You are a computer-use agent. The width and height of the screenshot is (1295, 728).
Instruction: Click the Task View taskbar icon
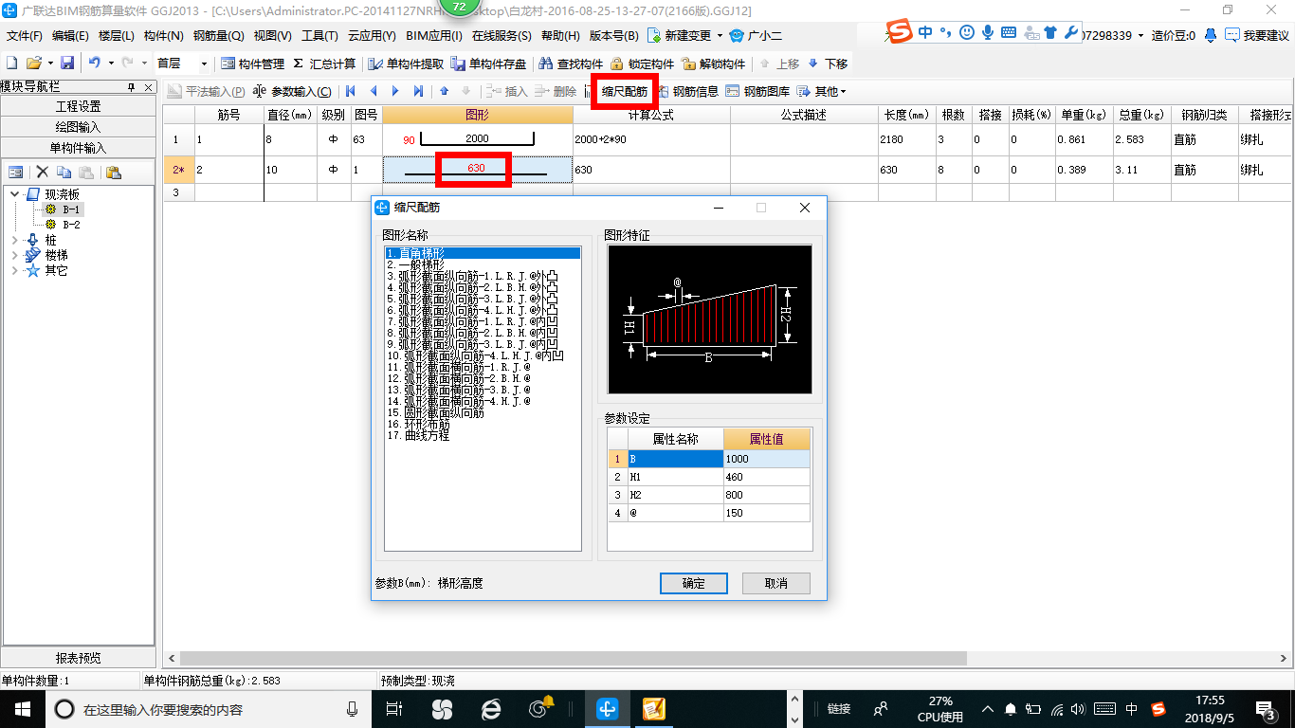[394, 708]
